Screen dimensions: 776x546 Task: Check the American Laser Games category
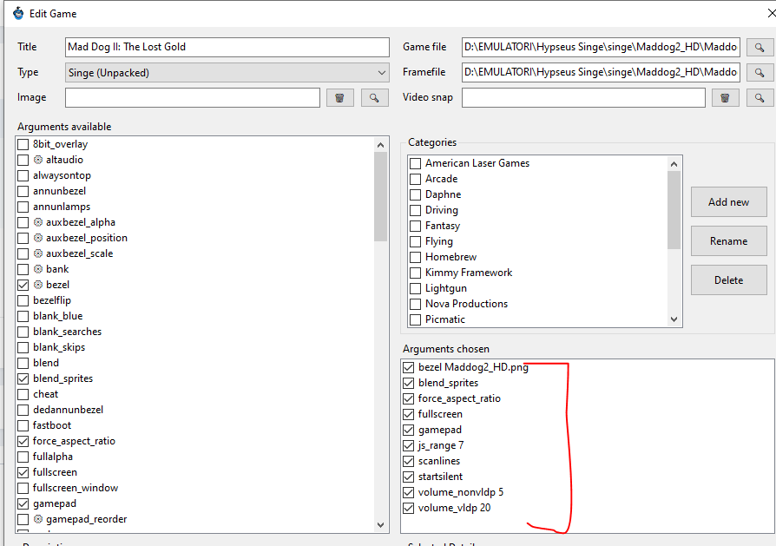(x=415, y=163)
